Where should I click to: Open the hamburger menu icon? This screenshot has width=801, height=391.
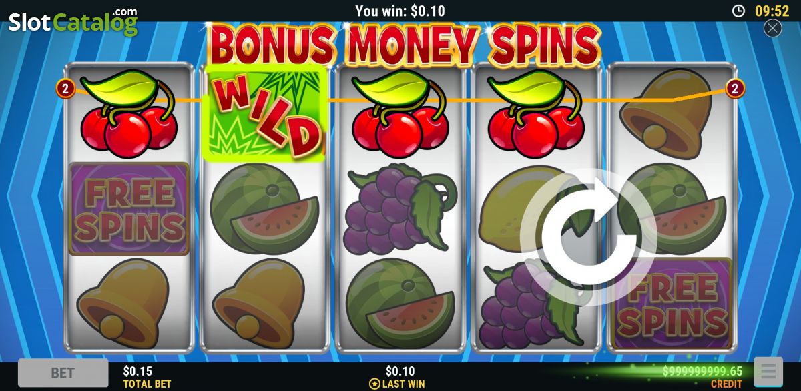pos(768,372)
